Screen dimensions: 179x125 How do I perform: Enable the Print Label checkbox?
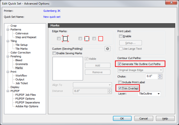(x=121, y=36)
